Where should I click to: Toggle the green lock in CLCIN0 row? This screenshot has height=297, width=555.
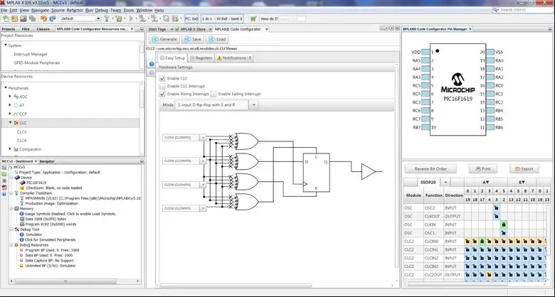(482, 242)
